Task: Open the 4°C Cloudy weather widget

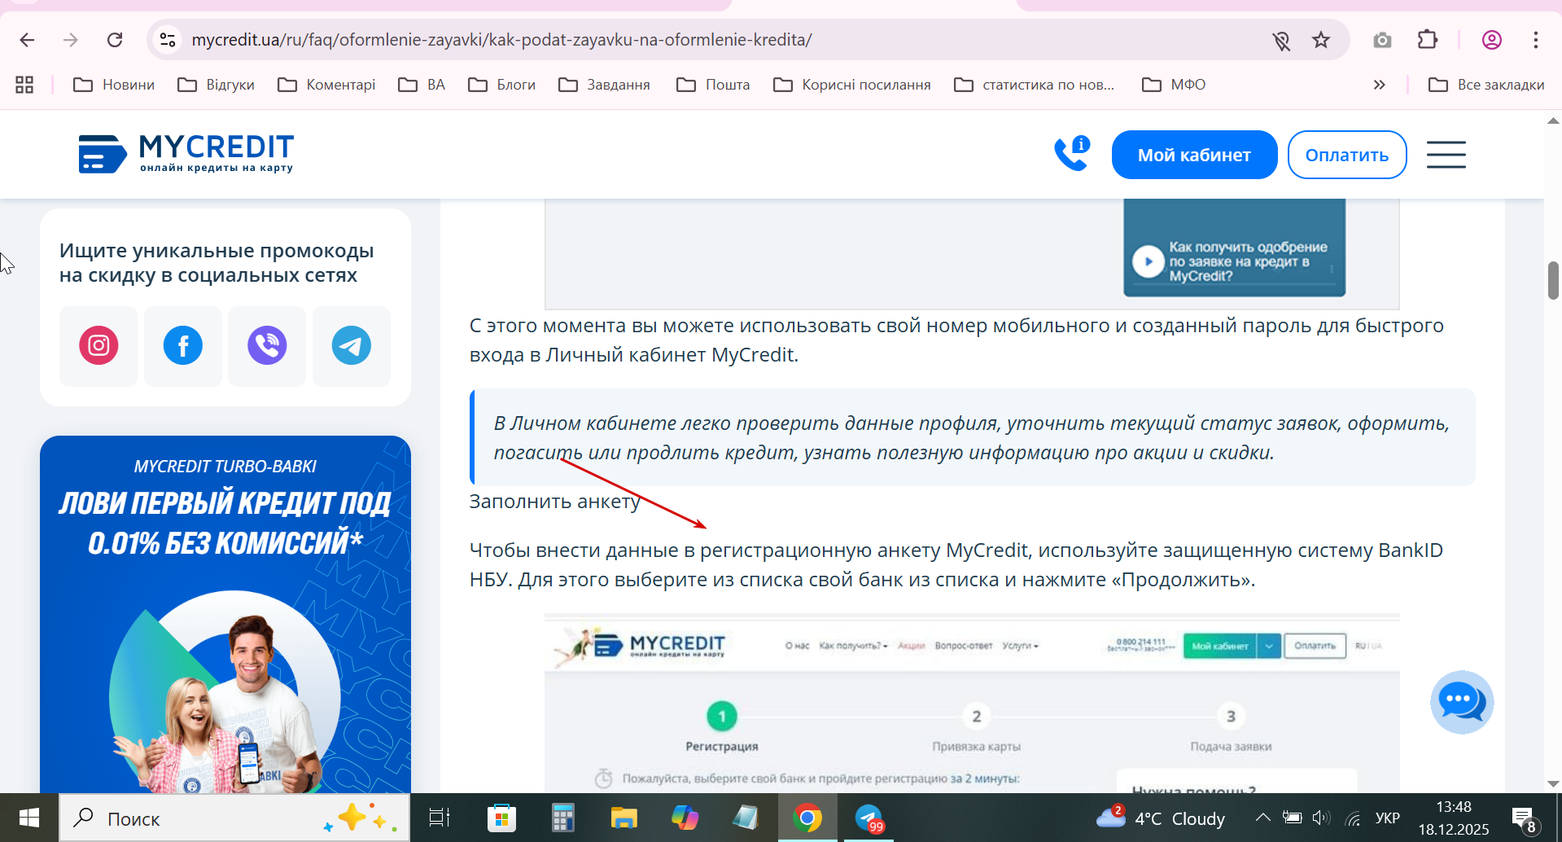Action: pos(1161,818)
